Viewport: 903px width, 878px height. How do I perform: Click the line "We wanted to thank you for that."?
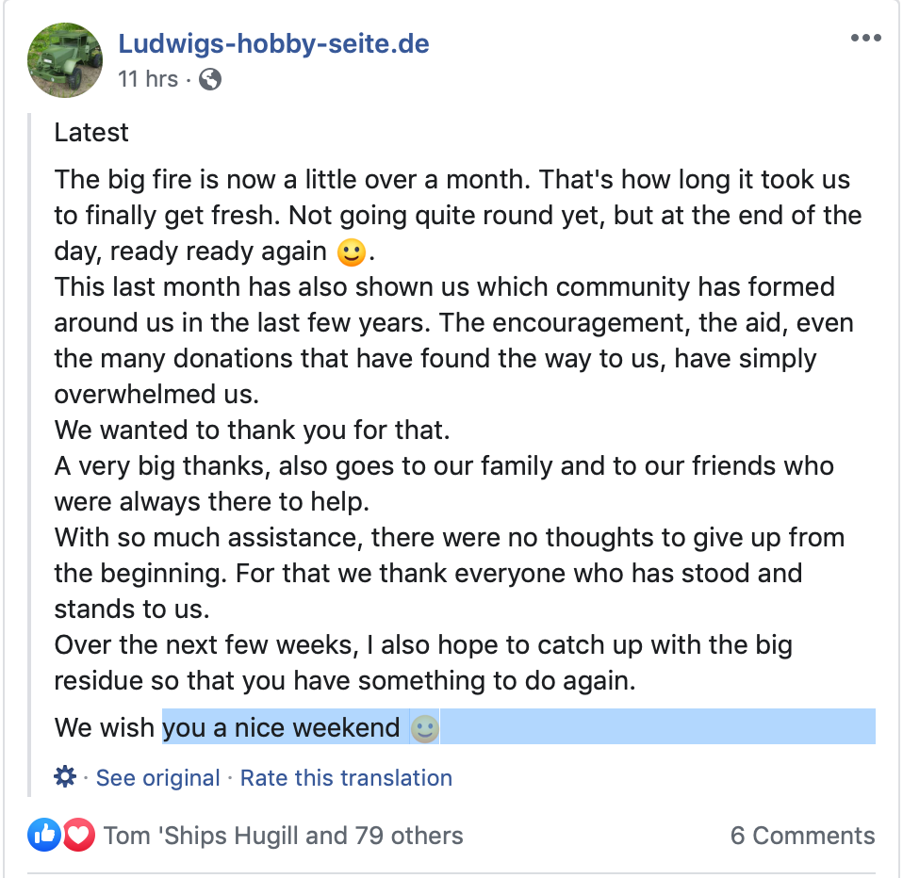253,431
